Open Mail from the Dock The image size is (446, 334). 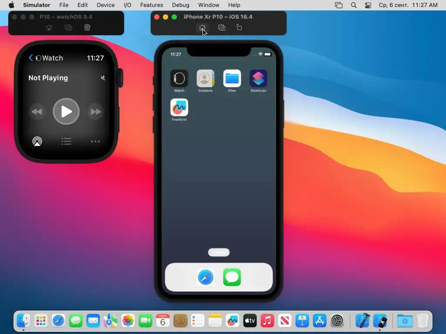point(93,321)
